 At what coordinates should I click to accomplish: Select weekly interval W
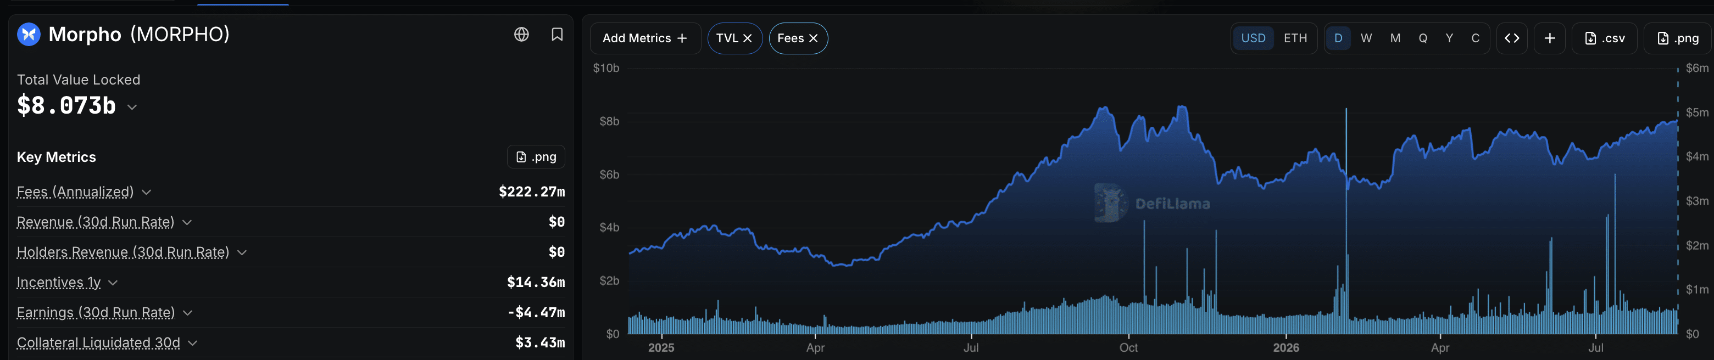(1366, 38)
